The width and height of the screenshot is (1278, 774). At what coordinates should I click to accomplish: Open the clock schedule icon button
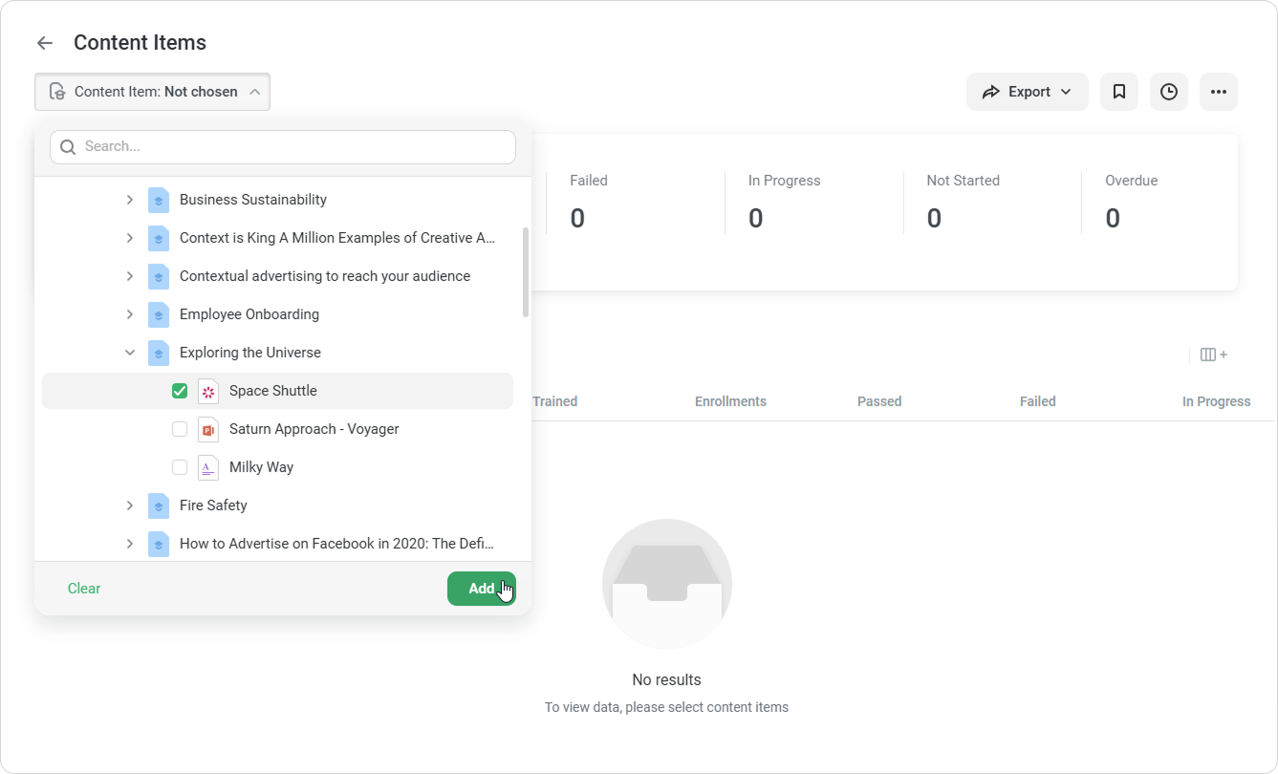(x=1168, y=92)
